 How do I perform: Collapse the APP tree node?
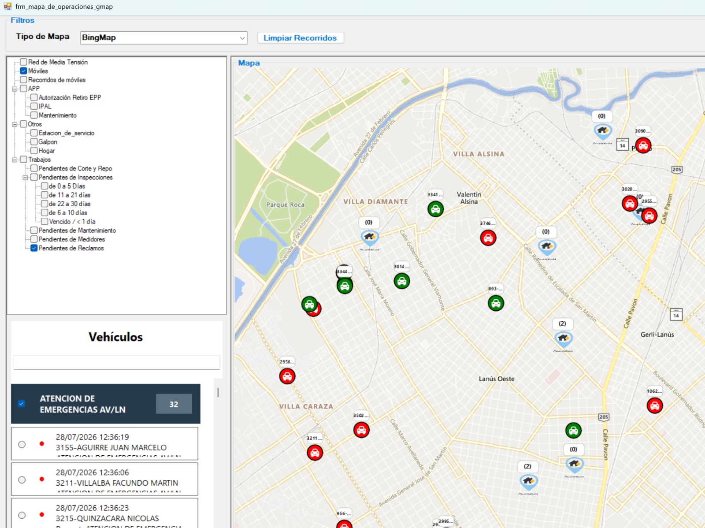click(15, 89)
